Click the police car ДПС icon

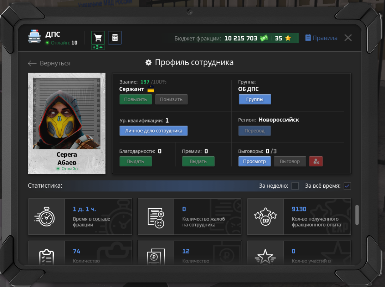[34, 37]
